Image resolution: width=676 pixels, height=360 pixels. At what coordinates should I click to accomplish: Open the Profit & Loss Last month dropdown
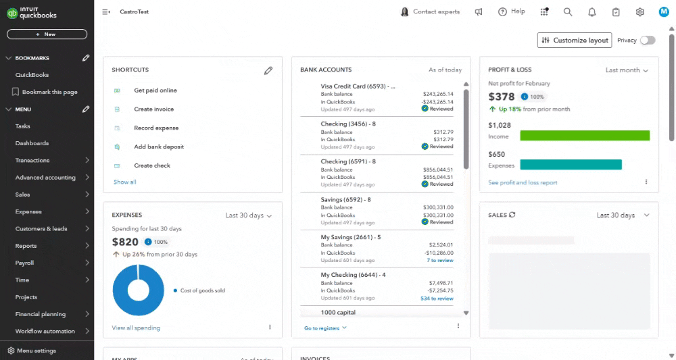pos(627,70)
